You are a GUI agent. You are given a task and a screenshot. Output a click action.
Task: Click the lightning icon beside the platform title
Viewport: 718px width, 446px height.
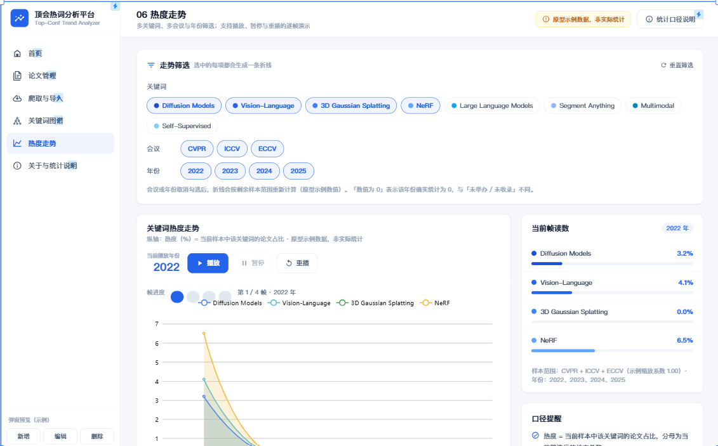(x=115, y=6)
